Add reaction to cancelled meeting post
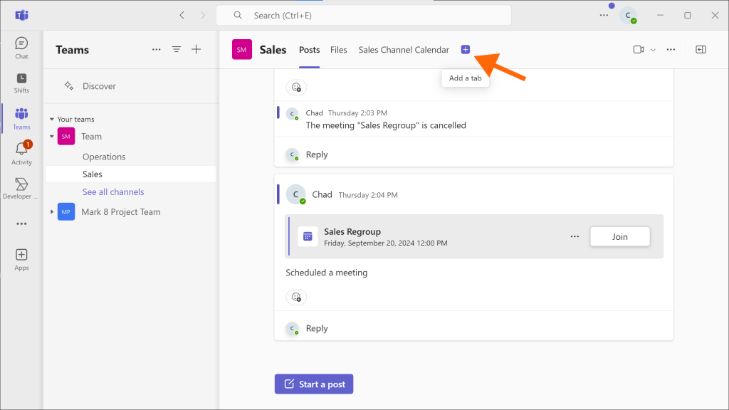The image size is (729, 410). point(296,88)
